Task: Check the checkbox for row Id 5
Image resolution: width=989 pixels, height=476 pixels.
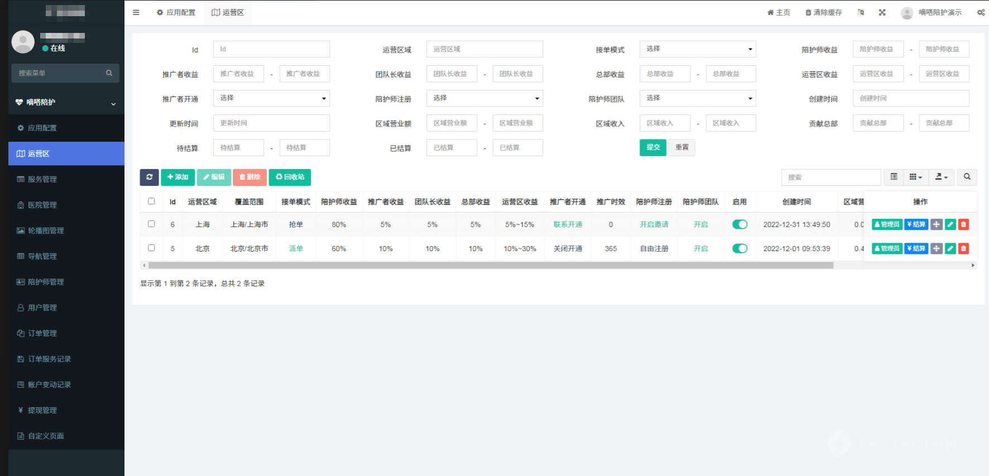Action: 151,248
